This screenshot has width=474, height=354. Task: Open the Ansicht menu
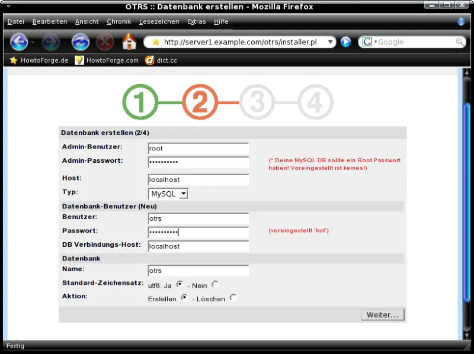87,22
